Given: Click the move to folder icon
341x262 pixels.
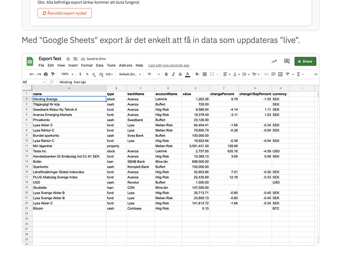Looking at the screenshot, I should pos(76,59).
